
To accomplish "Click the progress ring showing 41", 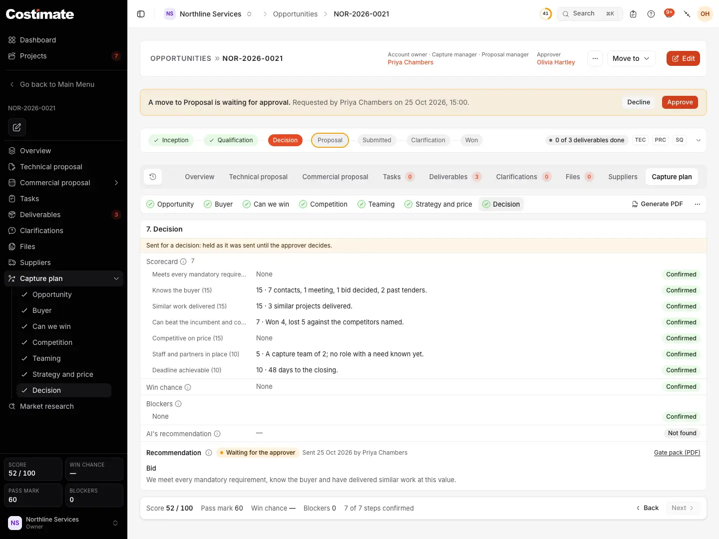I will [546, 14].
